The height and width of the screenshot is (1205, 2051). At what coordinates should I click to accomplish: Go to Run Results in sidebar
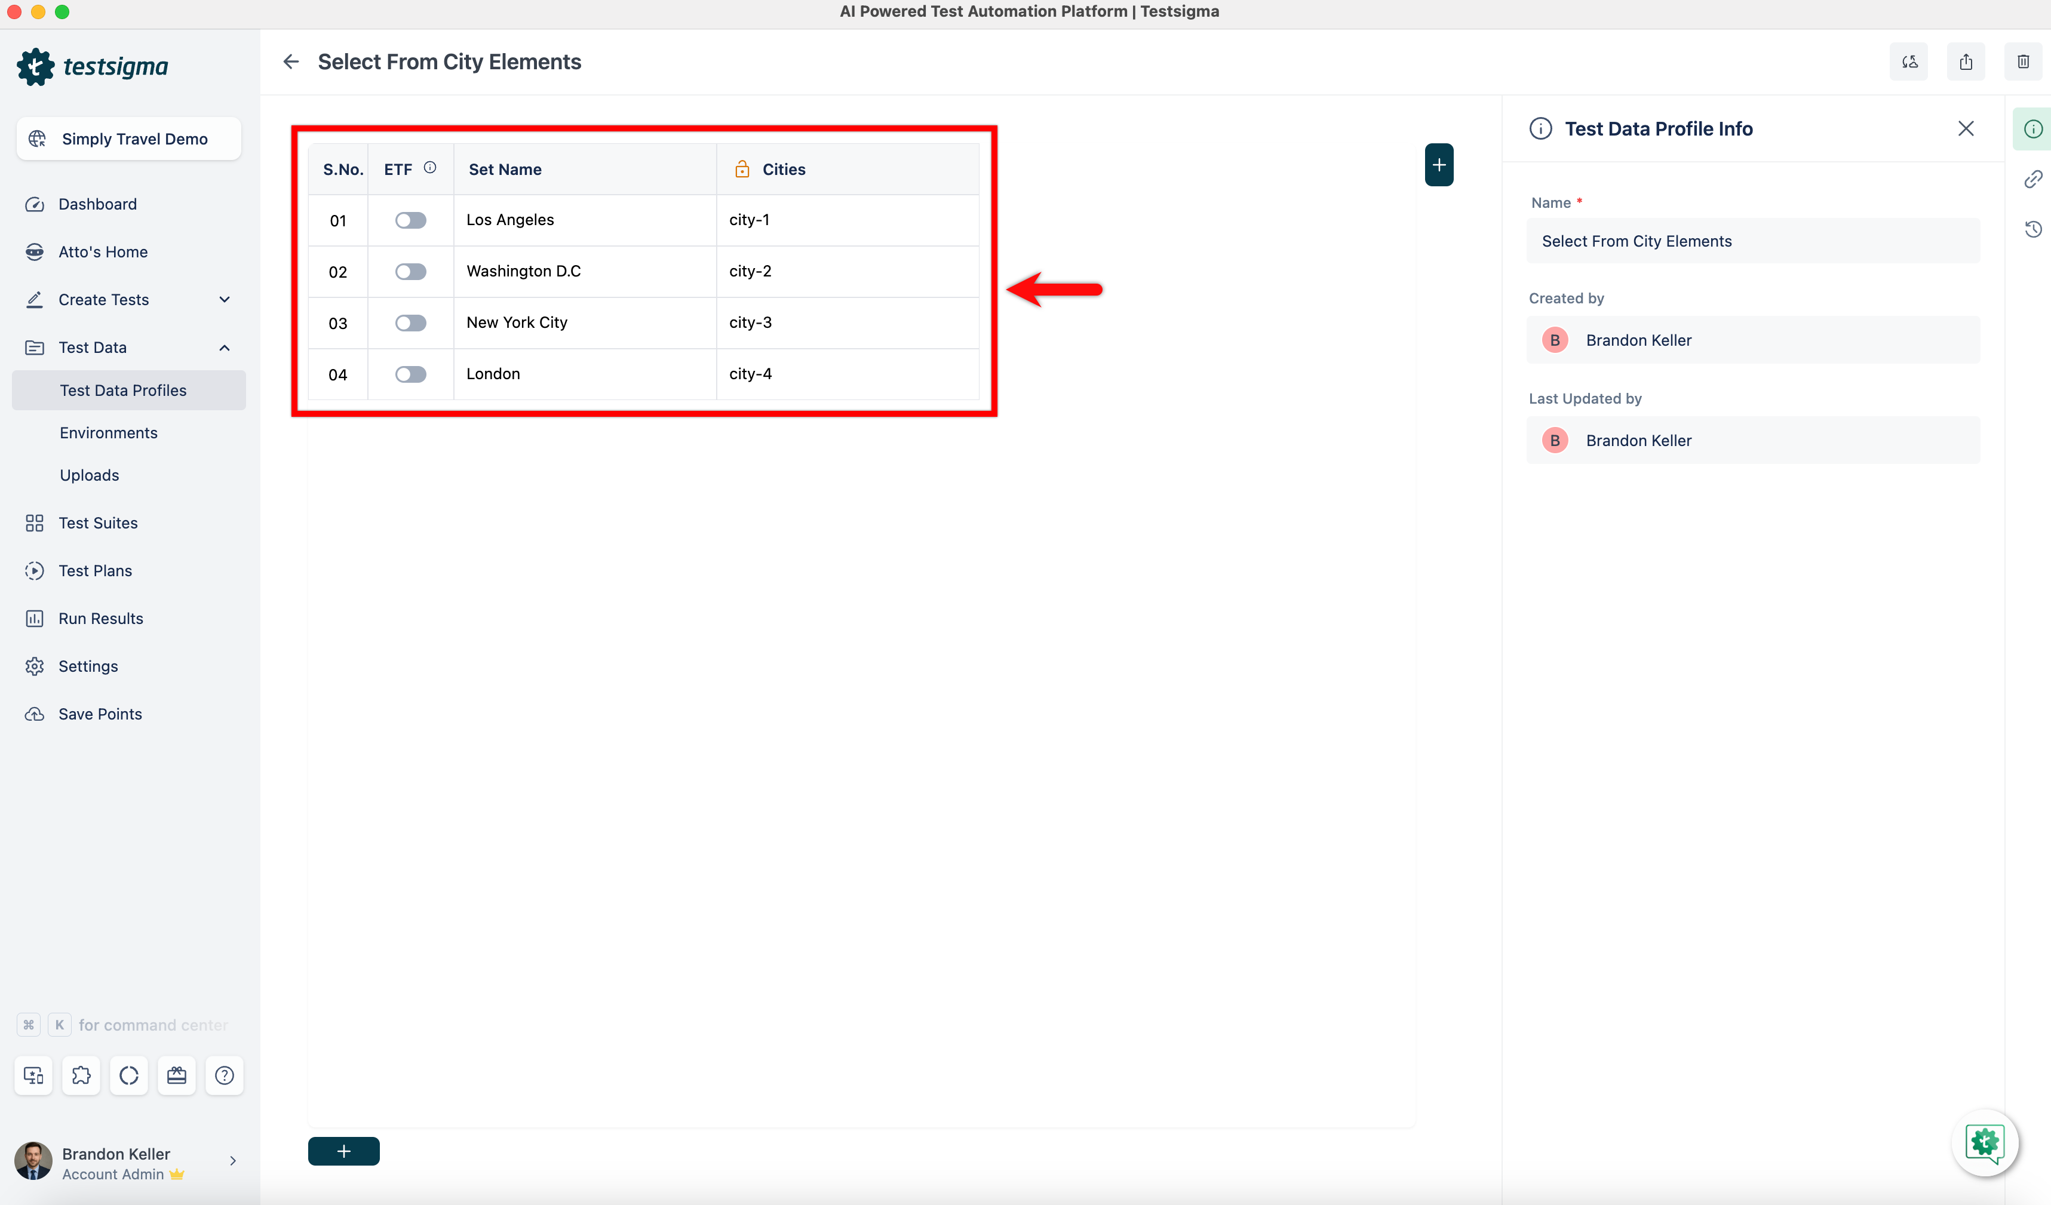point(100,619)
